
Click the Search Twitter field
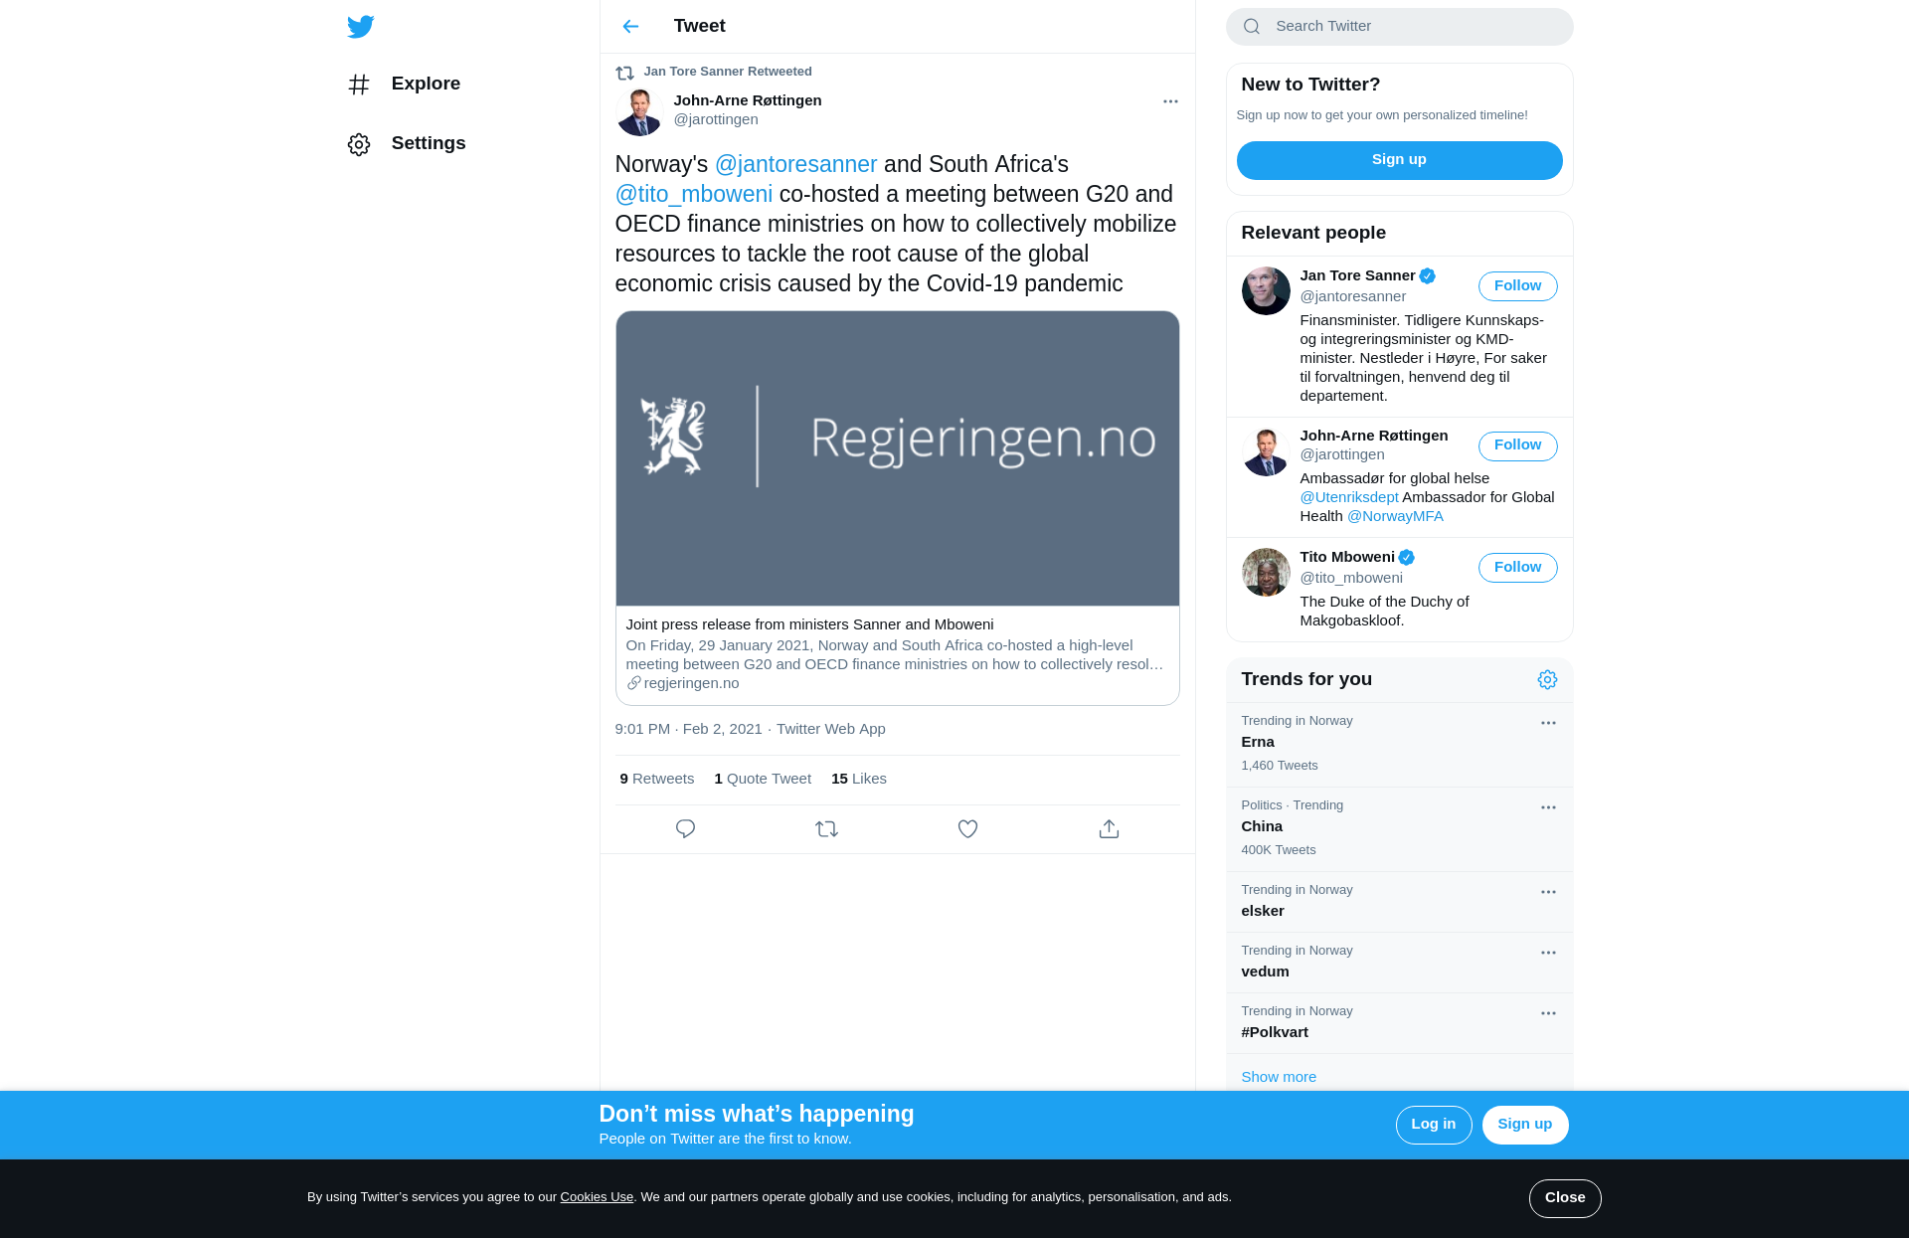point(1399,27)
